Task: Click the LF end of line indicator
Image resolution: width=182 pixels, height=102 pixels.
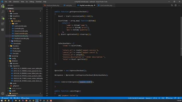Action: [x=159, y=98]
